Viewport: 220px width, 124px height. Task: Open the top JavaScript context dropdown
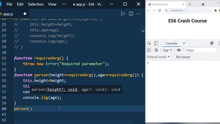point(167,50)
